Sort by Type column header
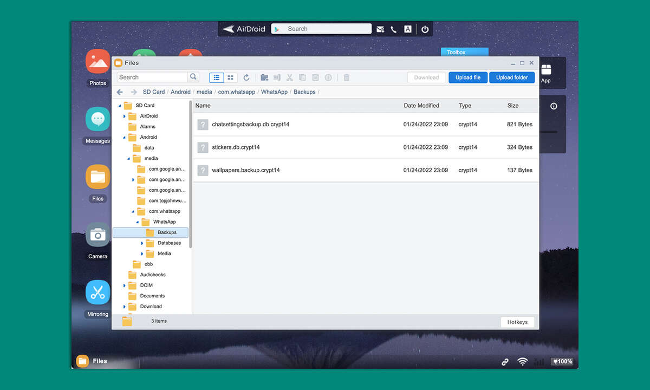The width and height of the screenshot is (650, 390). click(465, 106)
